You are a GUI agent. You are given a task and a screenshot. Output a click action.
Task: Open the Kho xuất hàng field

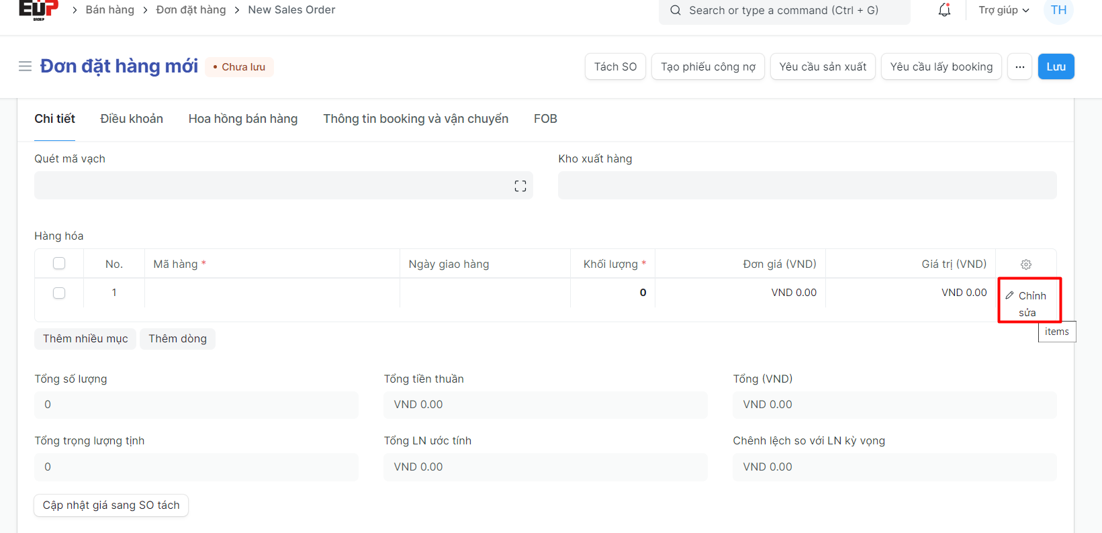tap(807, 185)
